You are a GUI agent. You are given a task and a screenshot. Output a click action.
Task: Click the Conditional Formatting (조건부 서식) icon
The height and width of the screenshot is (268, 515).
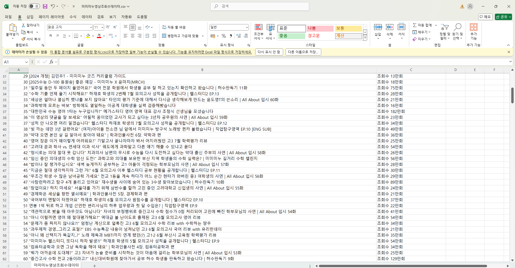tap(258, 28)
